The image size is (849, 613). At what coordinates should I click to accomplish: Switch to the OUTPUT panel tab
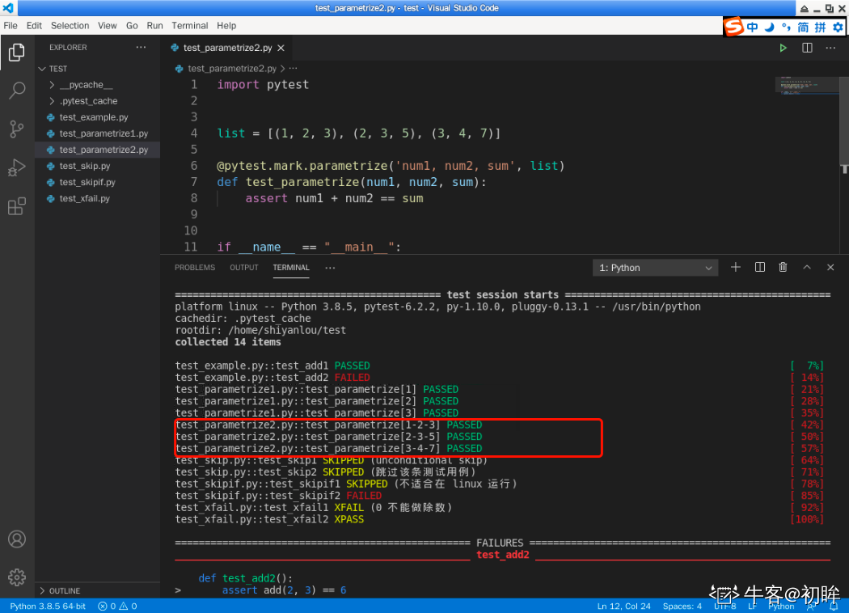click(x=244, y=268)
